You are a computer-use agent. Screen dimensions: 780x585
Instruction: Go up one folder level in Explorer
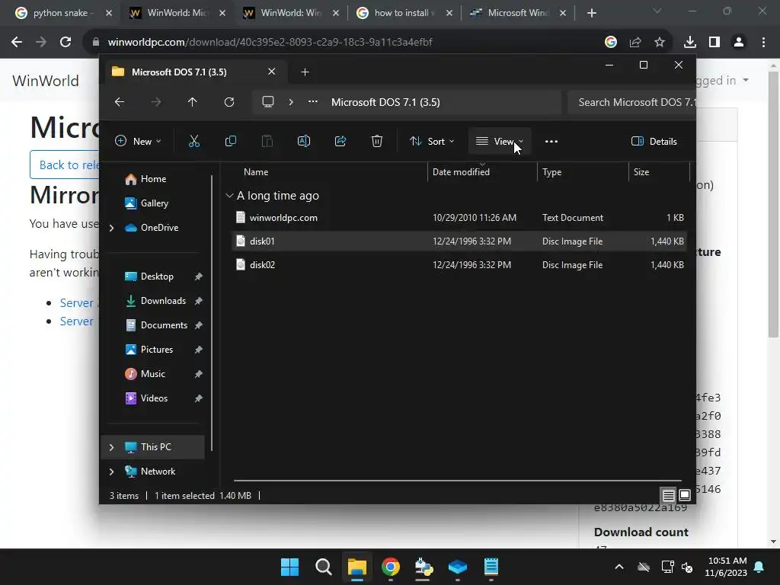coord(193,102)
